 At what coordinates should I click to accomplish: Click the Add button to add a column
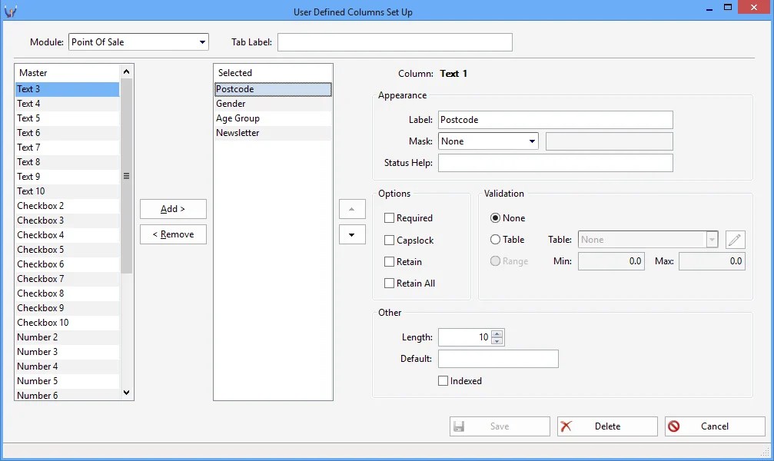(173, 208)
